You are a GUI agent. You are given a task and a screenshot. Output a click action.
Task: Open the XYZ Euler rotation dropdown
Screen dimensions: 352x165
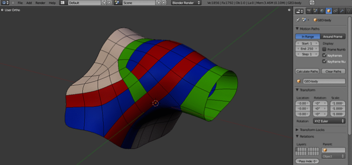(329, 121)
